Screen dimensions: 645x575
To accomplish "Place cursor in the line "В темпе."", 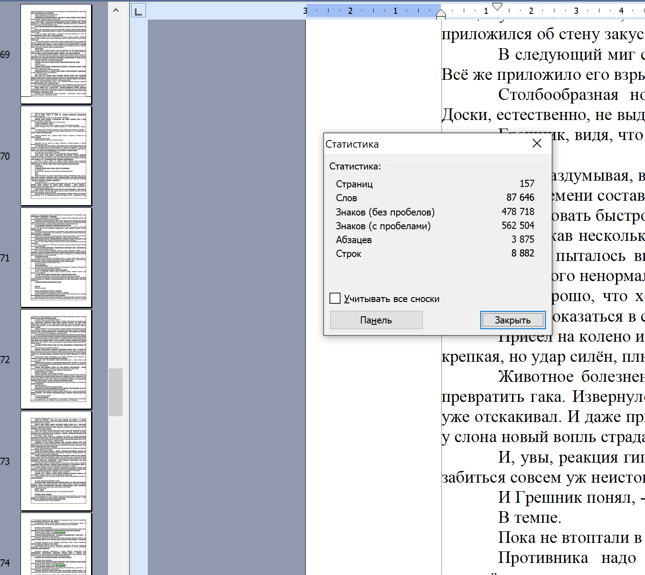I will tap(529, 517).
